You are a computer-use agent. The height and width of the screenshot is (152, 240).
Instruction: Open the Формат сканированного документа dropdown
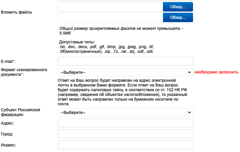[125, 72]
